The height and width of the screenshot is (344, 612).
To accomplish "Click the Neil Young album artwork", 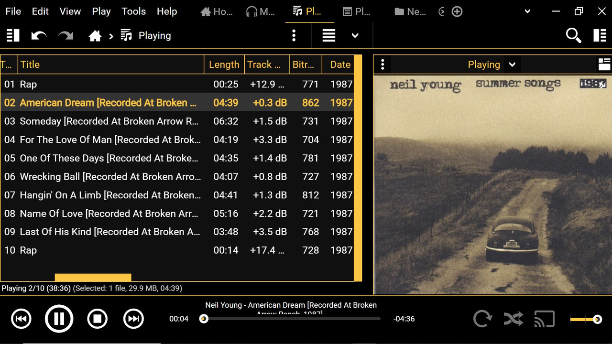I will (492, 184).
